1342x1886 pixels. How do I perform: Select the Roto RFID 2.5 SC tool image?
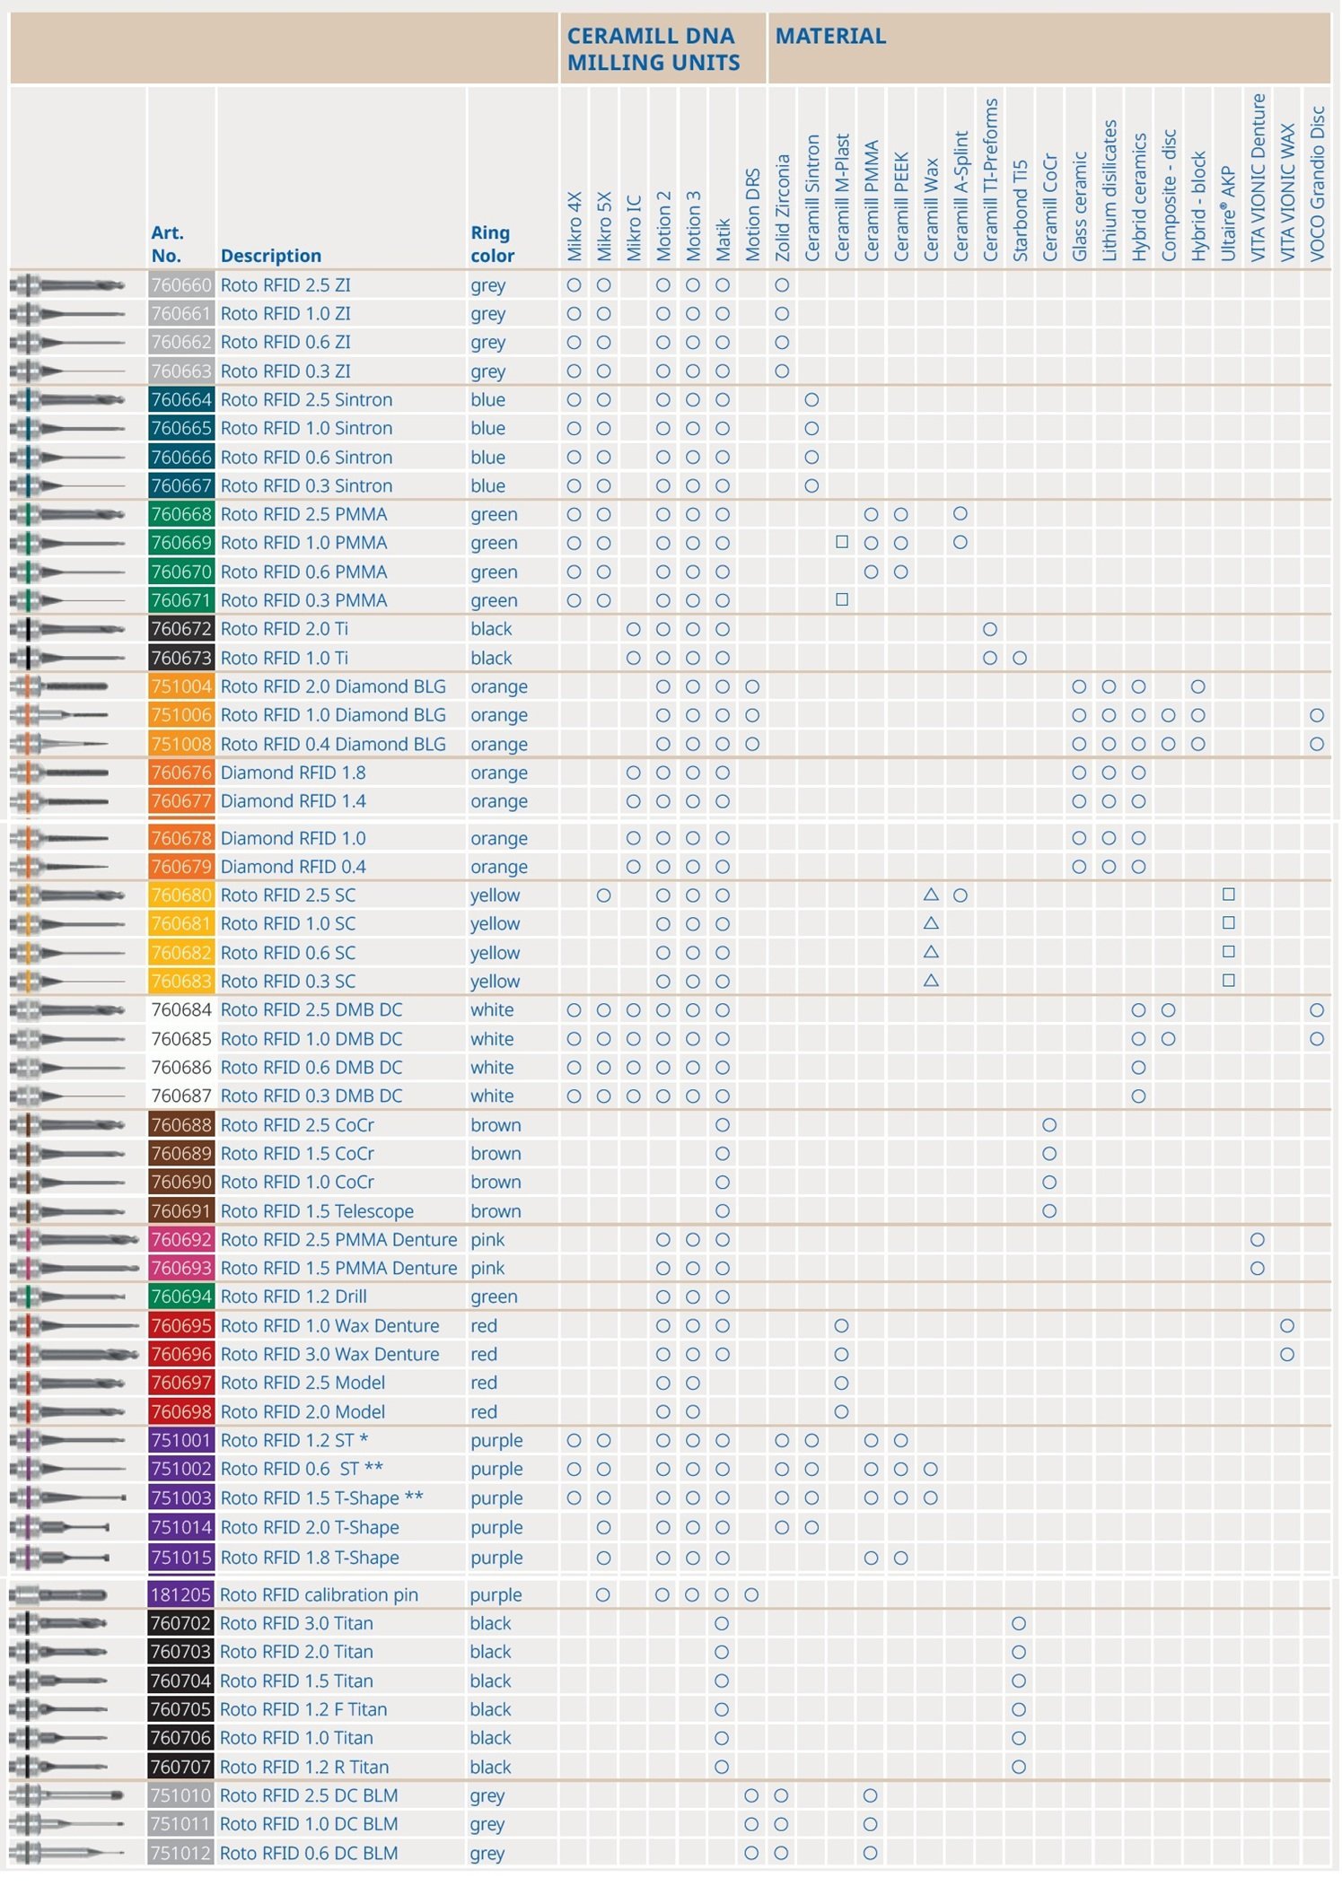tap(69, 895)
